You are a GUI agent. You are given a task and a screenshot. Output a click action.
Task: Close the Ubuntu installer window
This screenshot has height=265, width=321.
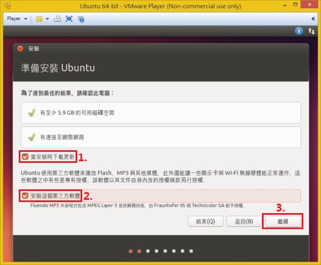coord(20,49)
